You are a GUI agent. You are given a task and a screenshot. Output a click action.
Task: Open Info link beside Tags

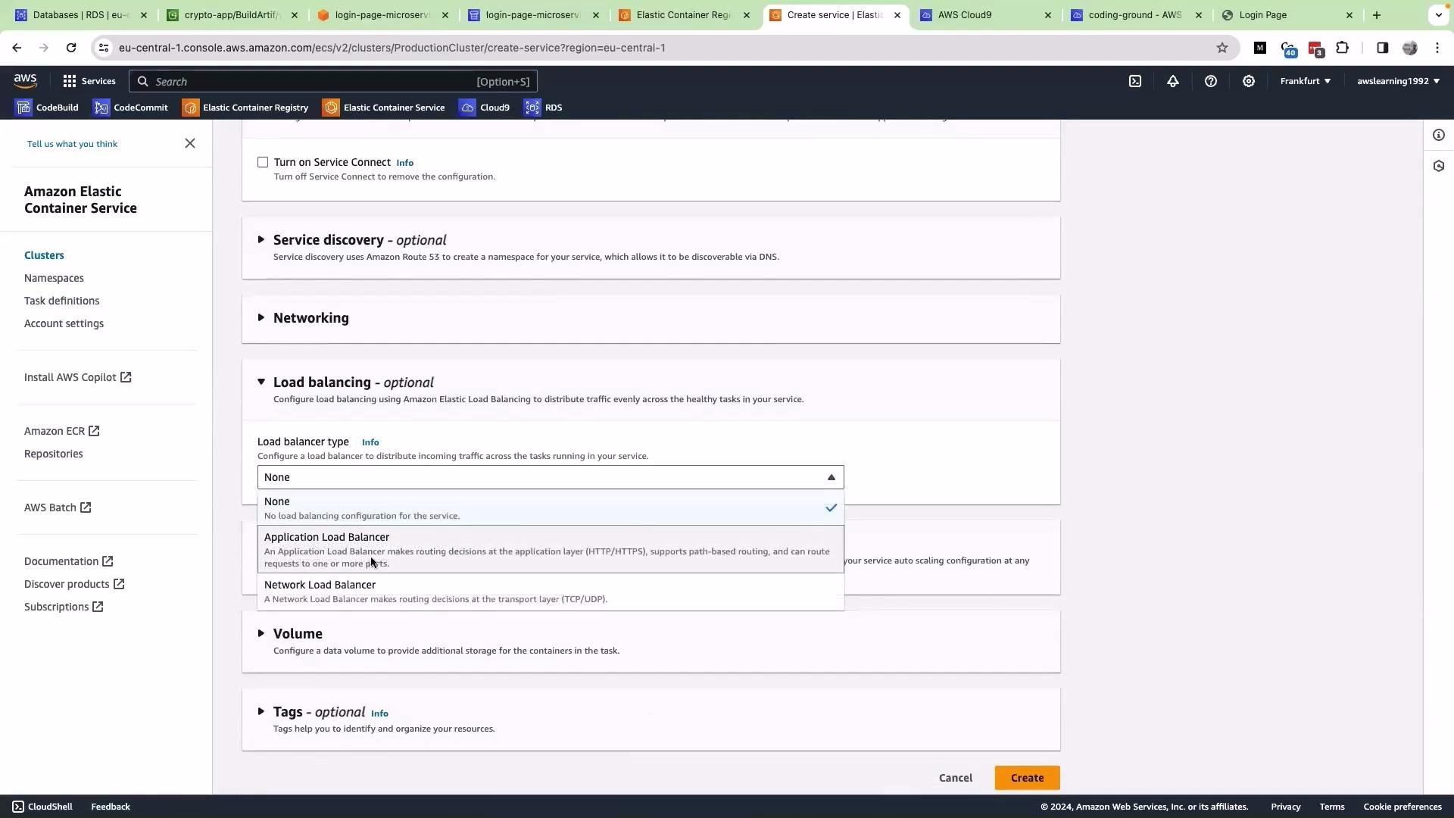tap(379, 713)
